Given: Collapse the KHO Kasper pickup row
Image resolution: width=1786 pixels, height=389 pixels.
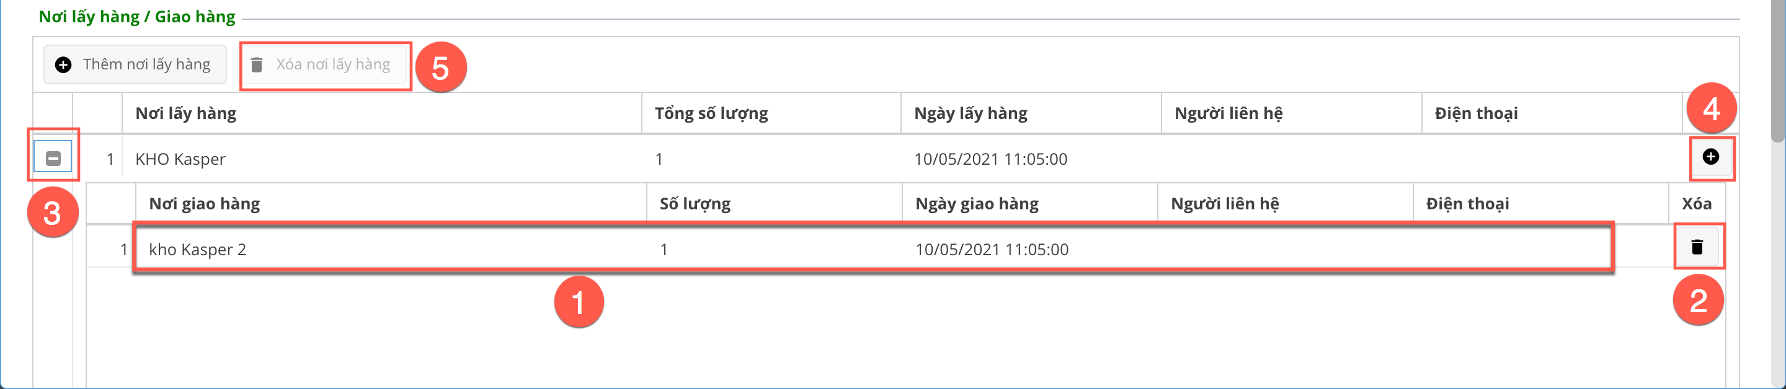Looking at the screenshot, I should [x=53, y=159].
